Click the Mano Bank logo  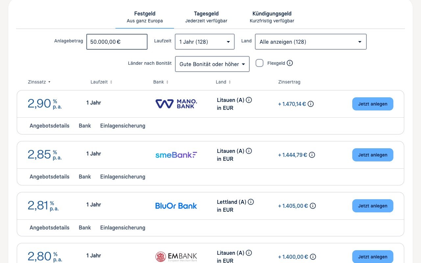point(176,104)
